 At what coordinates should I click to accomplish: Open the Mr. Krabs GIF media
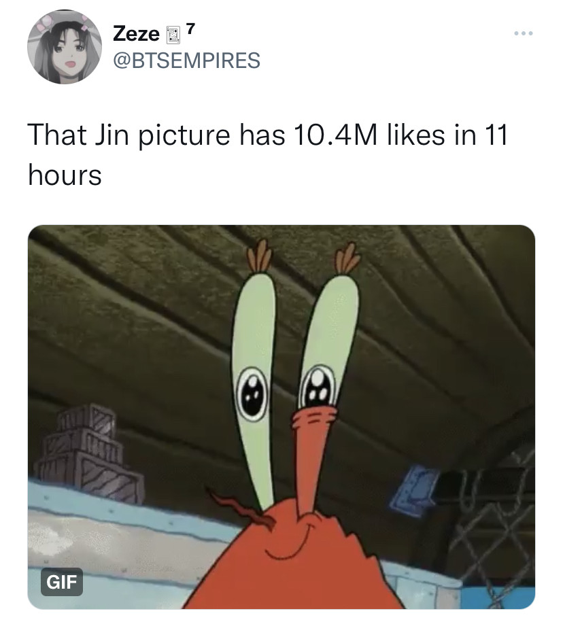[281, 417]
